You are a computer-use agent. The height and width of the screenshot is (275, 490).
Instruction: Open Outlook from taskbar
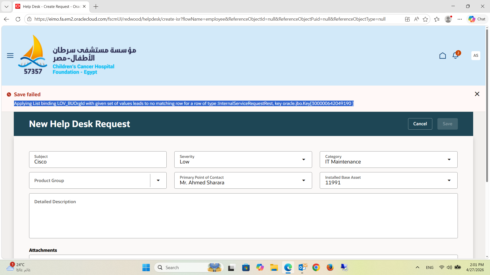click(x=302, y=268)
